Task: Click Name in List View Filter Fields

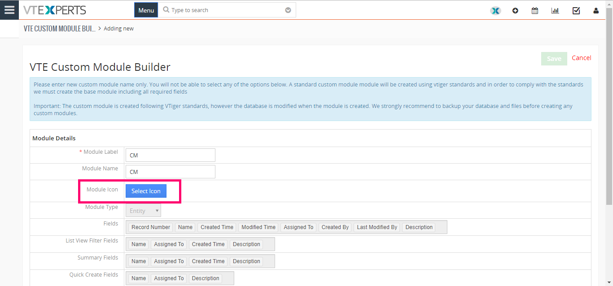Action: [139, 244]
